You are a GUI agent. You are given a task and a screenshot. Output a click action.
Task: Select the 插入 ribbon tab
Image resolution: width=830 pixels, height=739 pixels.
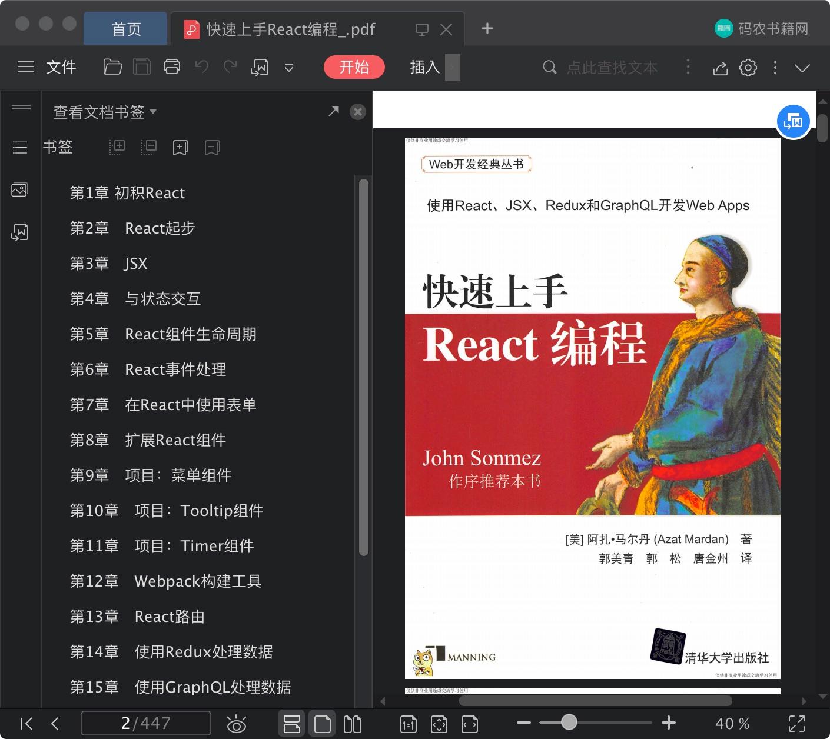coord(425,67)
